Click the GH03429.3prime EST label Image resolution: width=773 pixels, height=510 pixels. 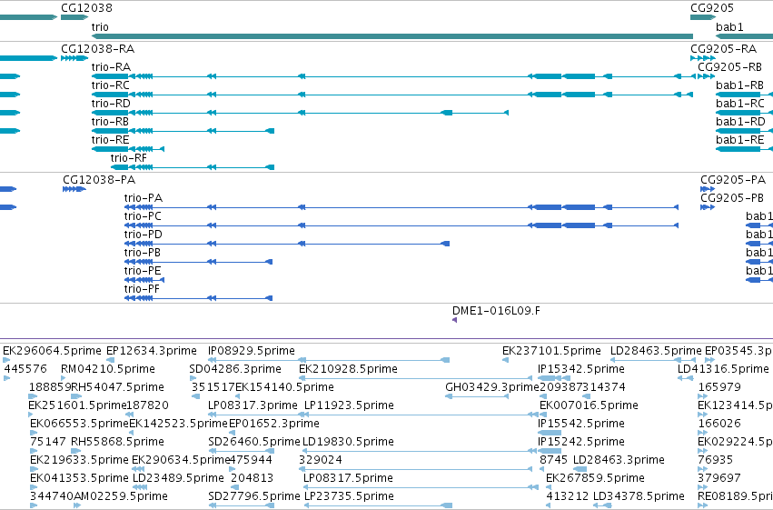pos(492,387)
